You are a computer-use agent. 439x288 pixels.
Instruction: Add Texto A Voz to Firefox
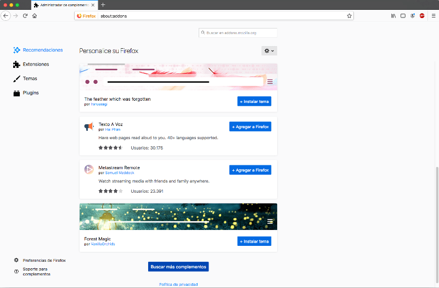tap(250, 126)
